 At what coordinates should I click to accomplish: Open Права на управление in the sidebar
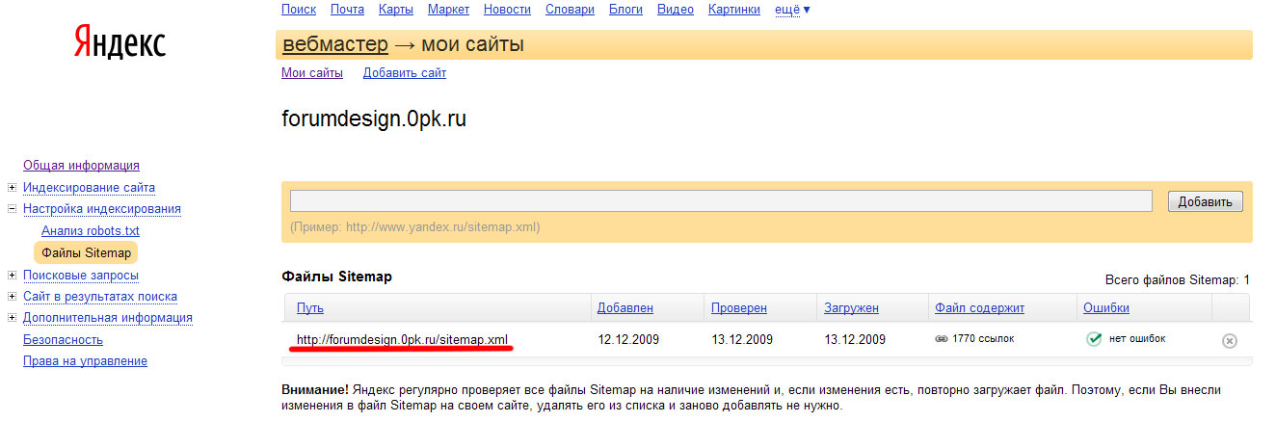(x=85, y=361)
